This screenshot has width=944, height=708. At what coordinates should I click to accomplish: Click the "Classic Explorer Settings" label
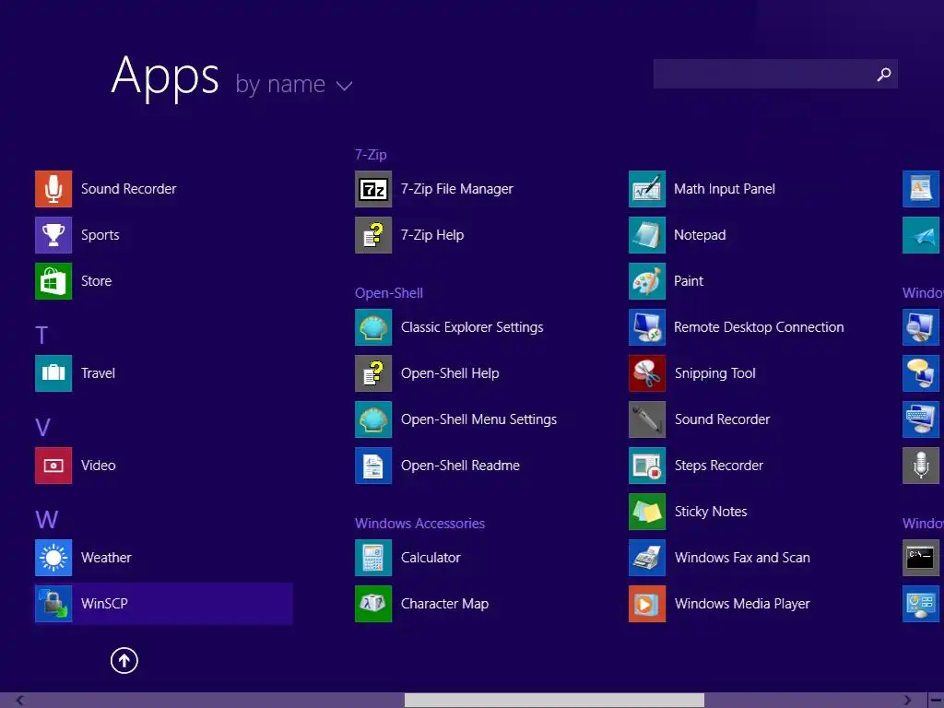472,327
